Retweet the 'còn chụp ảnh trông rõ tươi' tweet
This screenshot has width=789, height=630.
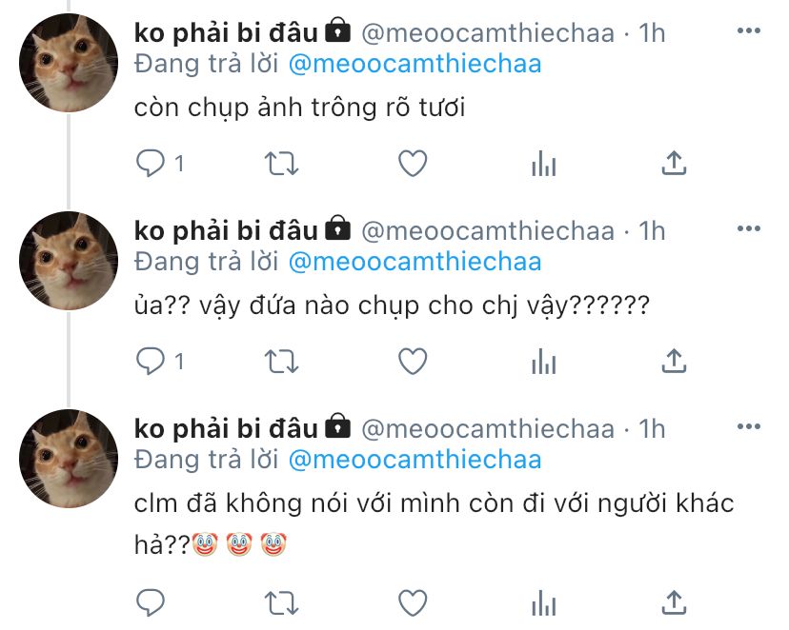coord(282,164)
